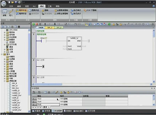Viewport: 156px width, 115px height.
Task: Click the red Stop PLC icon
Action: 37,24
